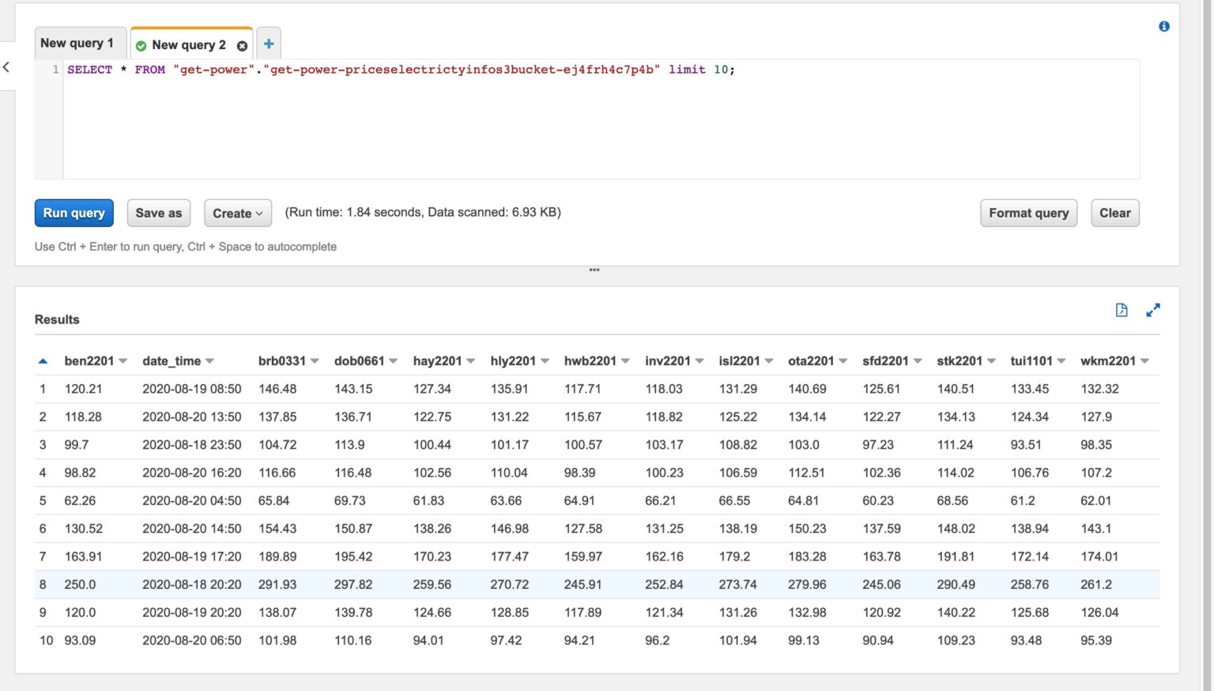Click the panel resize ellipsis handle
This screenshot has height=691, width=1214.
pyautogui.click(x=594, y=270)
